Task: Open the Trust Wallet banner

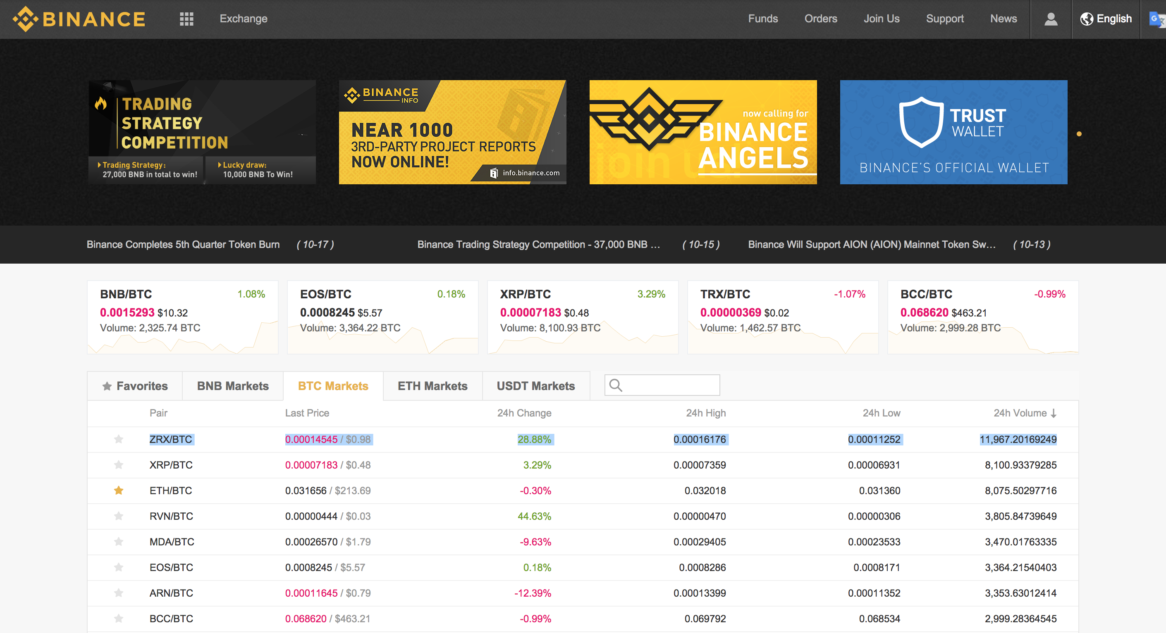Action: point(953,132)
